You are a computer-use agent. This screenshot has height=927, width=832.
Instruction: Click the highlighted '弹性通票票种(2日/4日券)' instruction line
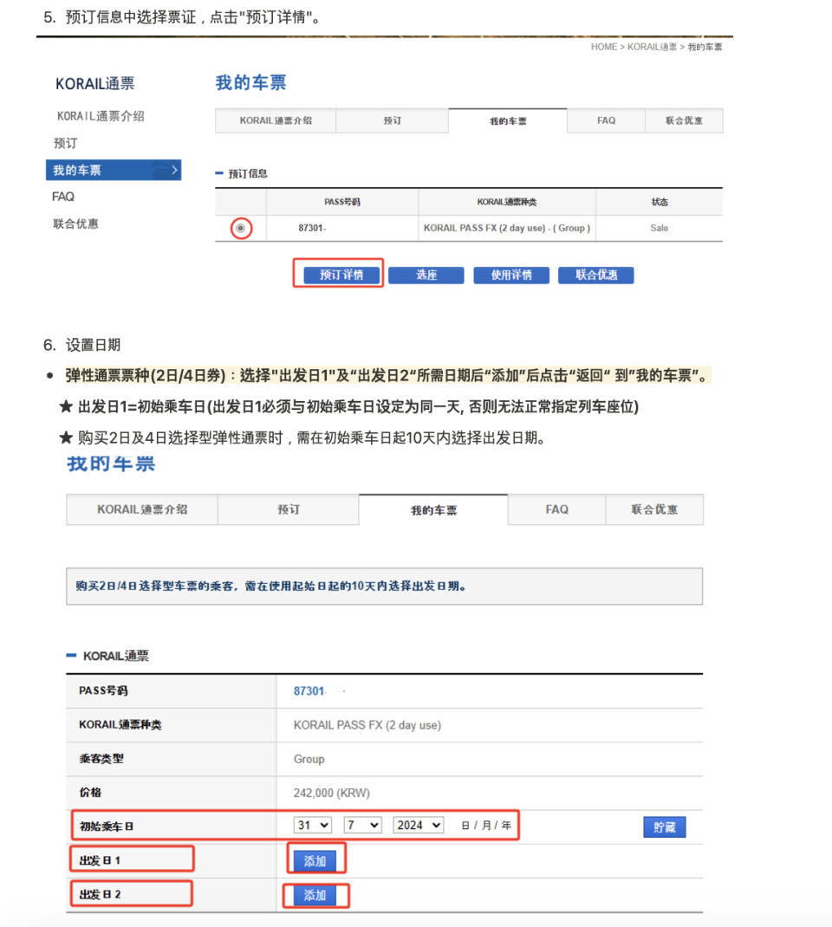coord(388,375)
